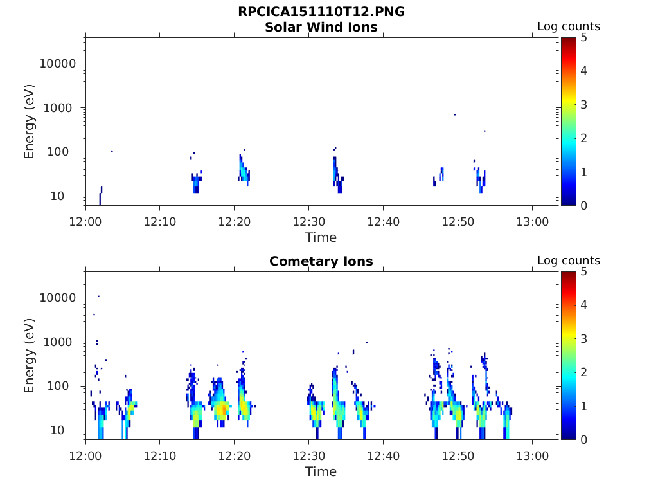Click the 10000 energy tick on bottom plot

pyautogui.click(x=58, y=298)
